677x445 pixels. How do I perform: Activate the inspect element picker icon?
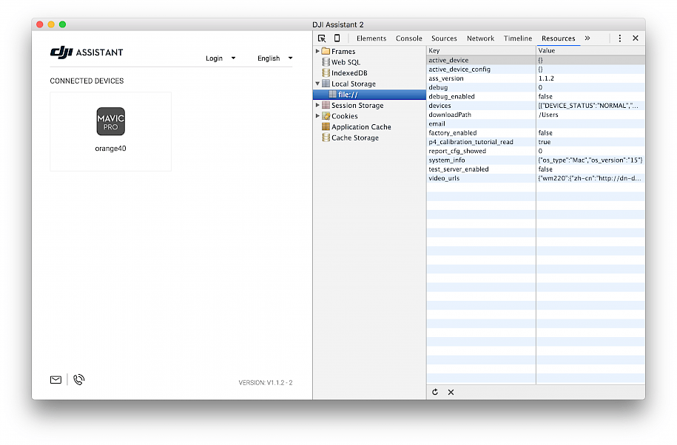(322, 38)
